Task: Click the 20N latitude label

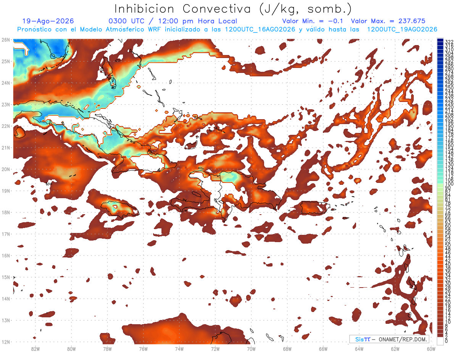Action: (x=6, y=169)
